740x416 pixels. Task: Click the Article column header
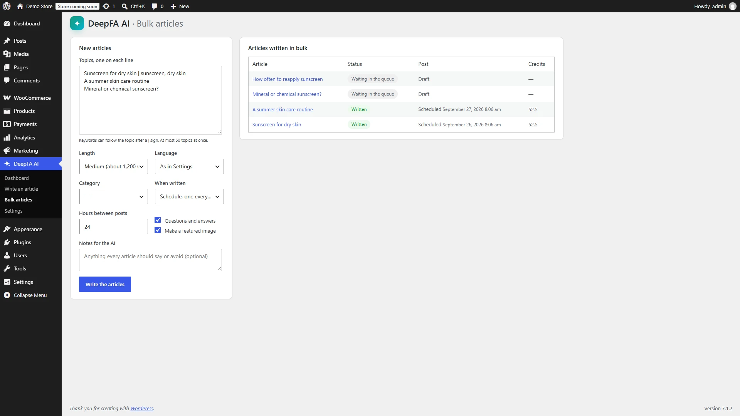pos(260,64)
